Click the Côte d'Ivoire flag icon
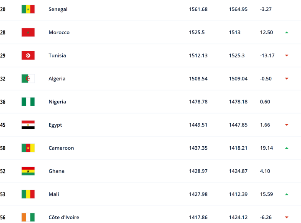Screen dimensions: 301x223 pyautogui.click(x=28, y=217)
